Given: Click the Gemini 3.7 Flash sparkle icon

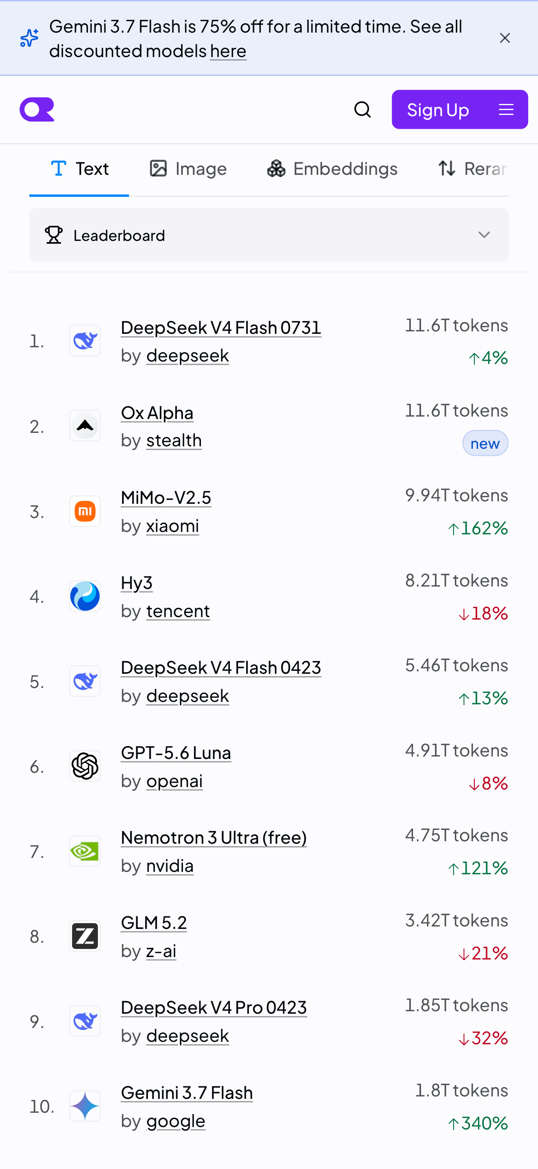Looking at the screenshot, I should [85, 1106].
